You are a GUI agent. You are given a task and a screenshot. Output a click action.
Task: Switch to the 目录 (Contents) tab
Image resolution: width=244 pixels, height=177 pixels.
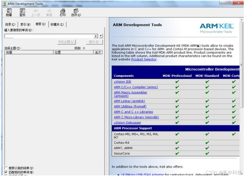click(x=10, y=25)
